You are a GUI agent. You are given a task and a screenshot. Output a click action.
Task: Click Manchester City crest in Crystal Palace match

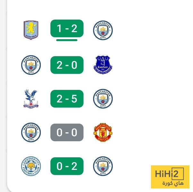pos(103,99)
